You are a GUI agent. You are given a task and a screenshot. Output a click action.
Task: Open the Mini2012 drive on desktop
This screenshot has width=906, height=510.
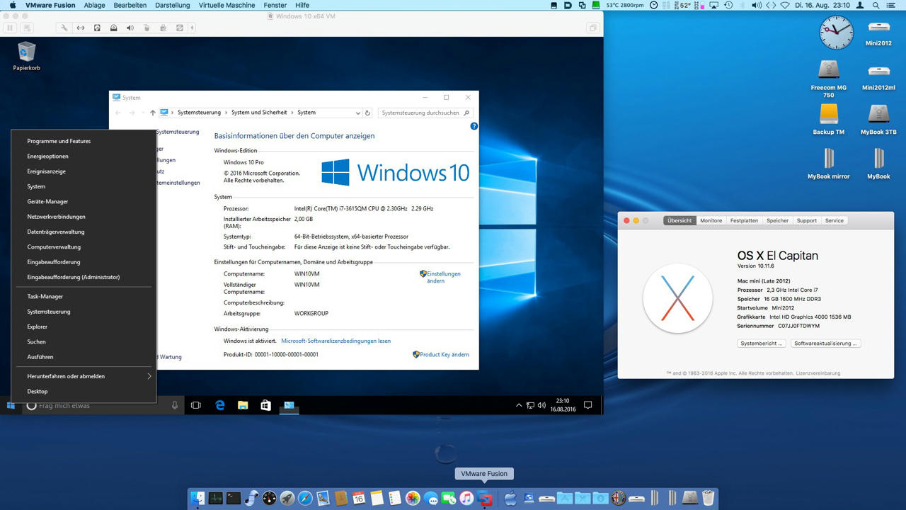(x=878, y=32)
